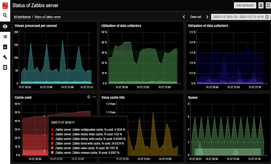The width and height of the screenshot is (271, 164).
Task: Open the Reports bar chart icon
Action: point(5,47)
